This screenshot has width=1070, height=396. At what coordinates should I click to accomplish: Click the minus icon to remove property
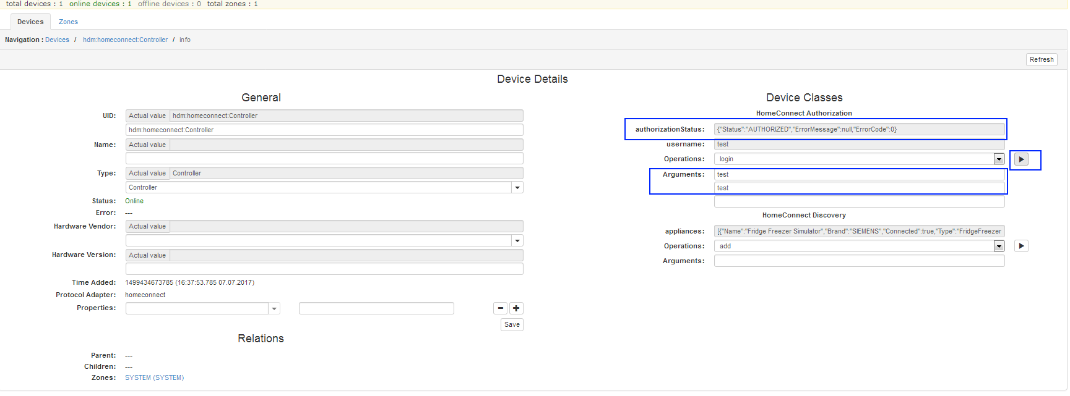click(501, 308)
